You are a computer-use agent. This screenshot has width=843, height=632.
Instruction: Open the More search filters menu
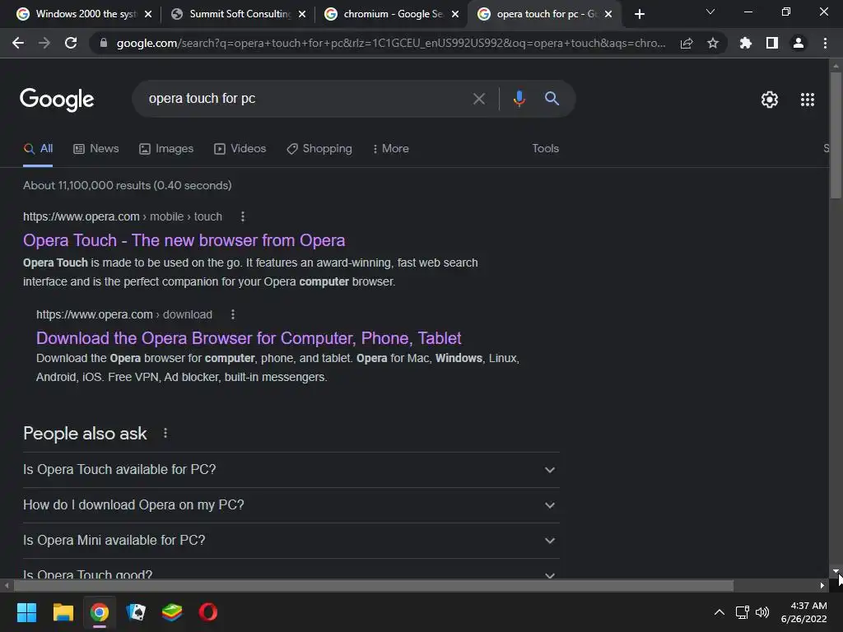(391, 149)
